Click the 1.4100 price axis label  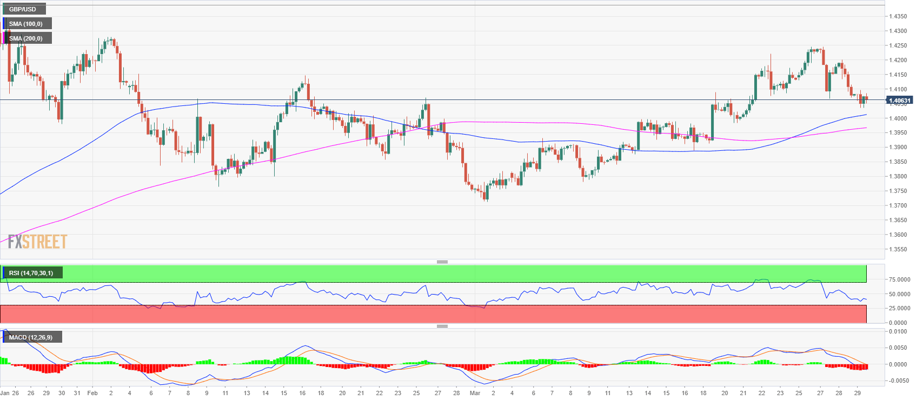[898, 90]
